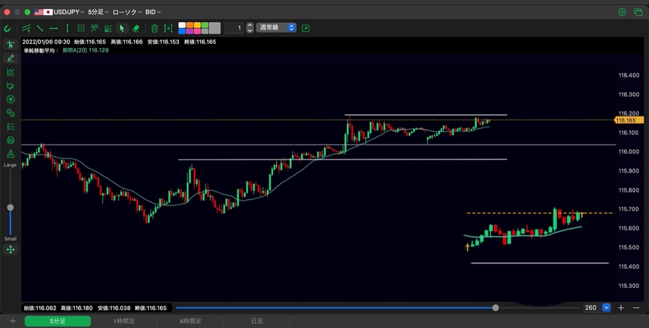Pick the blue color swatch
Image resolution: width=649 pixels, height=328 pixels.
pyautogui.click(x=182, y=31)
